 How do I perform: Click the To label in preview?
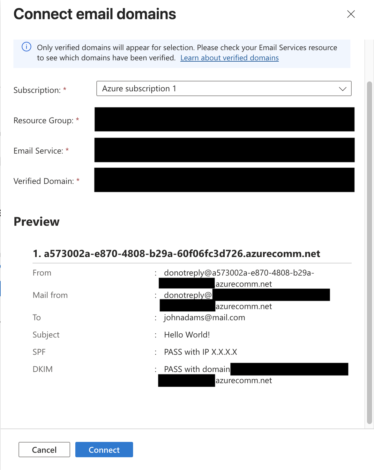37,317
